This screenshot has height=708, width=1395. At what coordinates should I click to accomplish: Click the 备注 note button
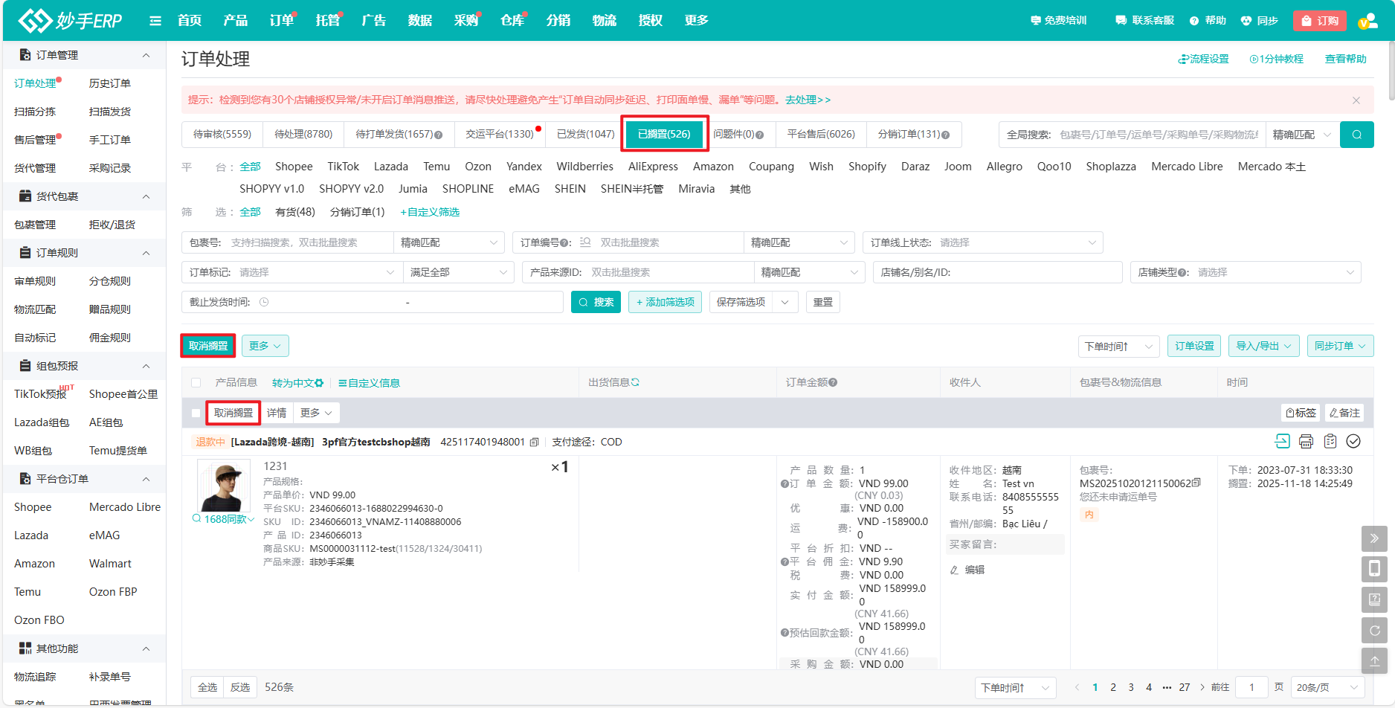click(1344, 413)
